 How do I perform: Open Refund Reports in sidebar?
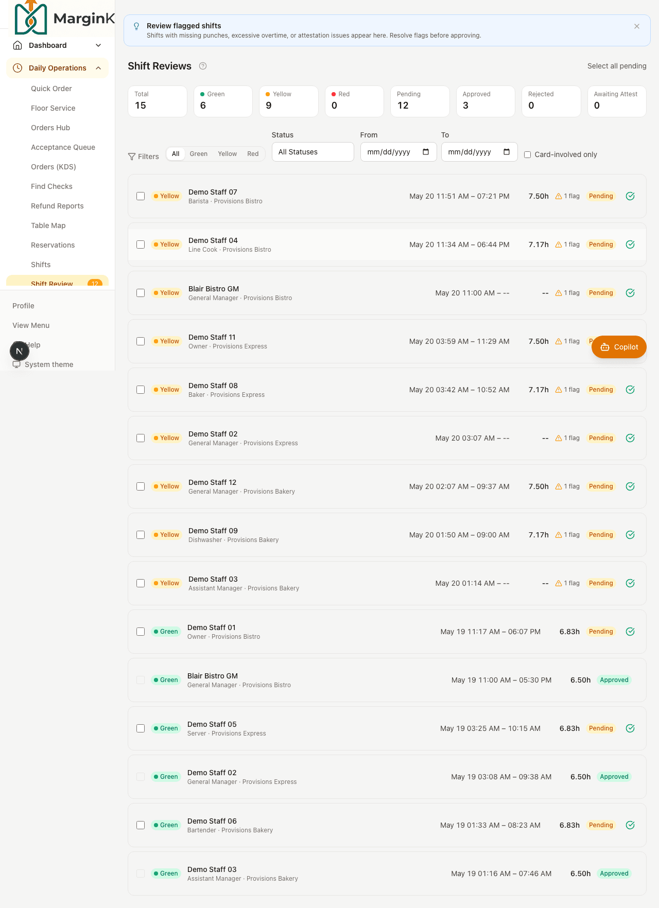click(57, 206)
